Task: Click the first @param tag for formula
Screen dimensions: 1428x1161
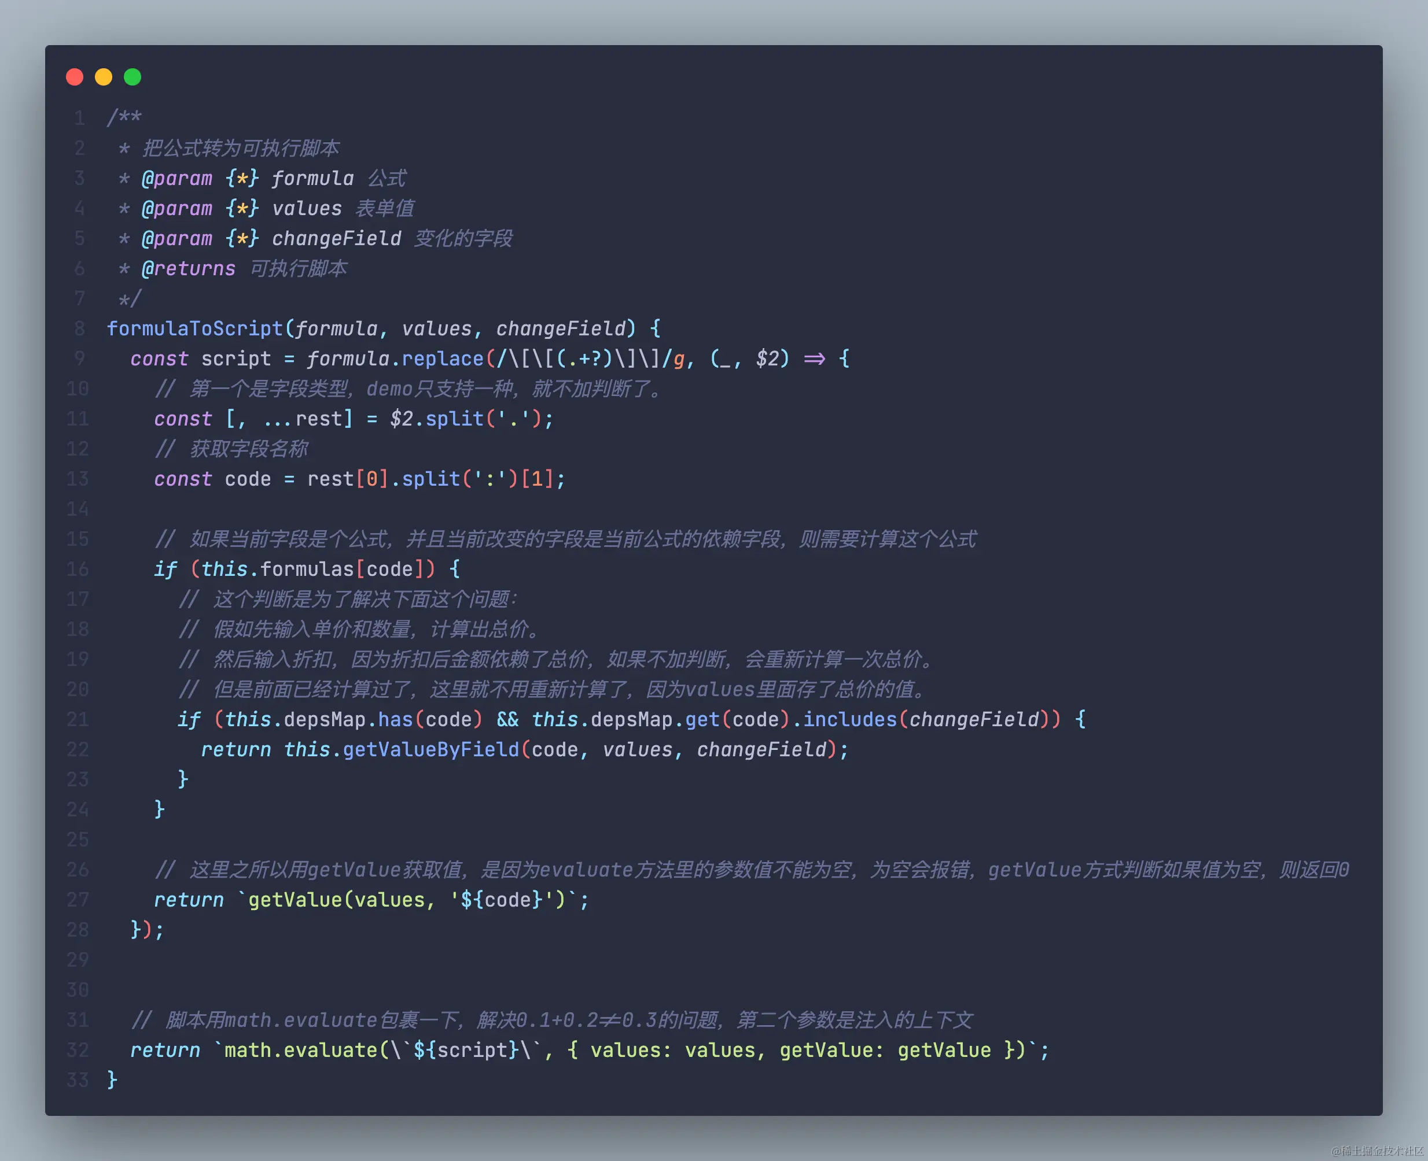Action: [x=176, y=178]
